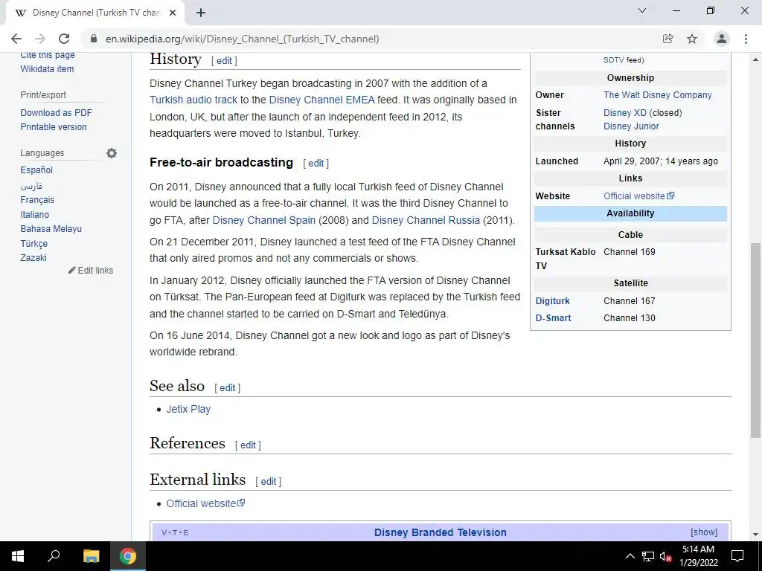Click V in navbox V·T·E links
Viewport: 762px width, 571px height.
click(164, 532)
